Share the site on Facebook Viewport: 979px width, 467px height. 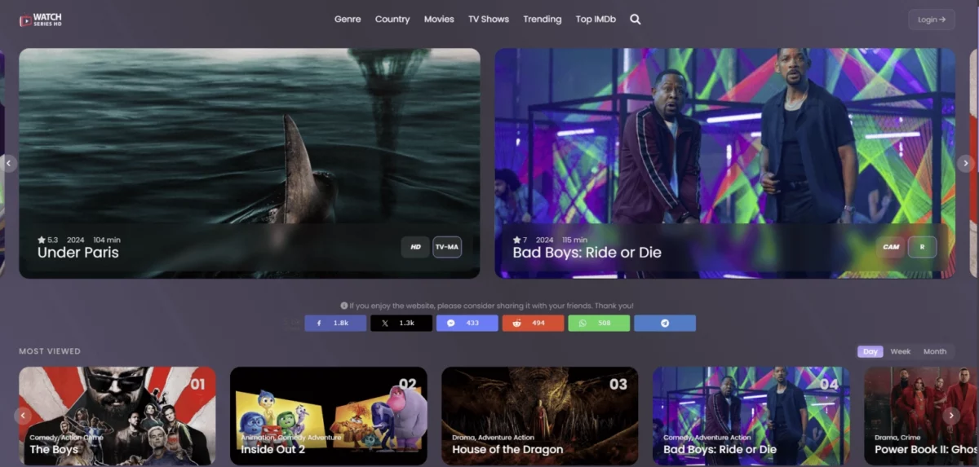tap(335, 324)
